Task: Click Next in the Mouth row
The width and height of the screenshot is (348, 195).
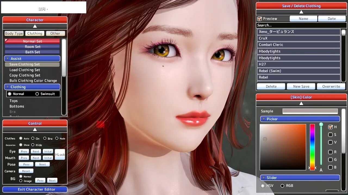Action: click(36, 158)
